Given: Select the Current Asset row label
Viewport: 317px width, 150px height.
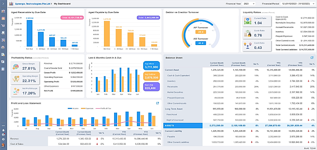Looking at the screenshot, I should coord(172,70).
